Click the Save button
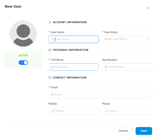156x138 pixels. point(144,131)
